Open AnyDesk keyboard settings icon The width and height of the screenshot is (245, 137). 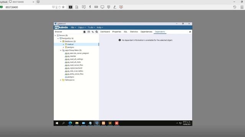coord(96,7)
